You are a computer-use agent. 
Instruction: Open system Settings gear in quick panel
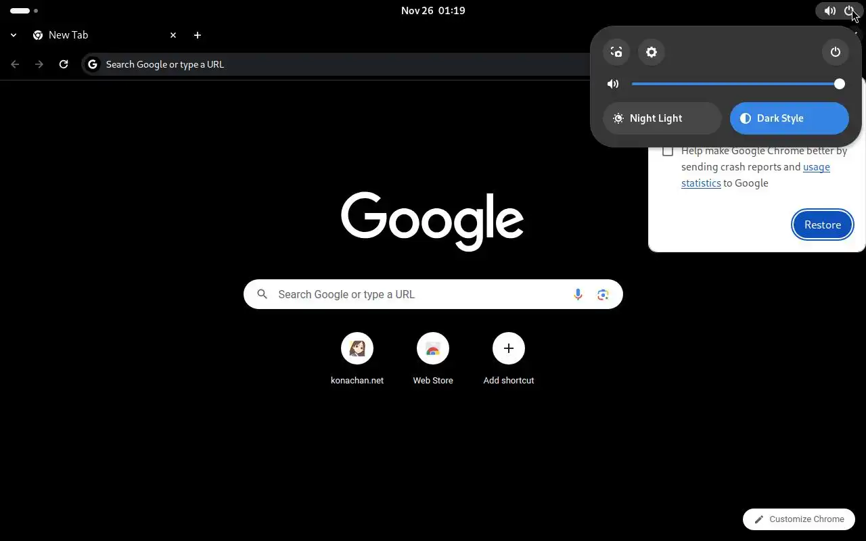[652, 52]
